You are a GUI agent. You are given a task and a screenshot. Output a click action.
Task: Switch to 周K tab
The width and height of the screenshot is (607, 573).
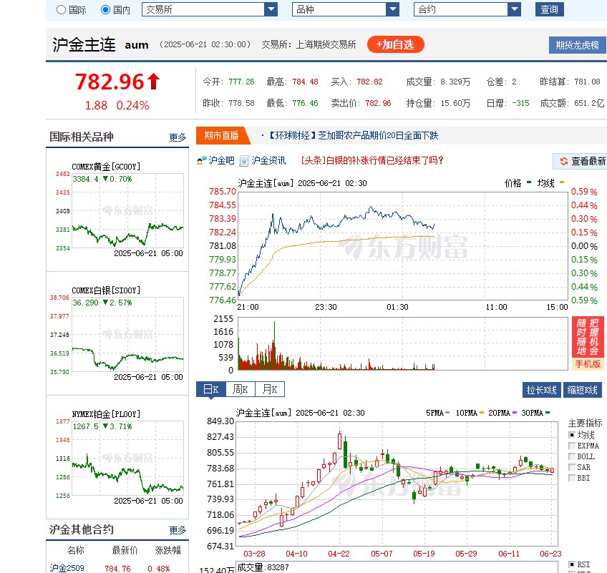[x=240, y=389]
